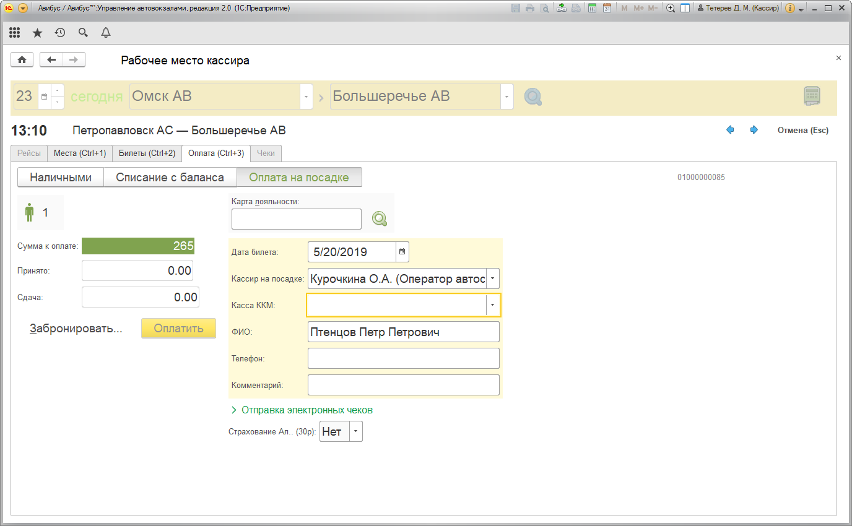Open notifications bell icon
This screenshot has width=852, height=526.
click(x=106, y=33)
